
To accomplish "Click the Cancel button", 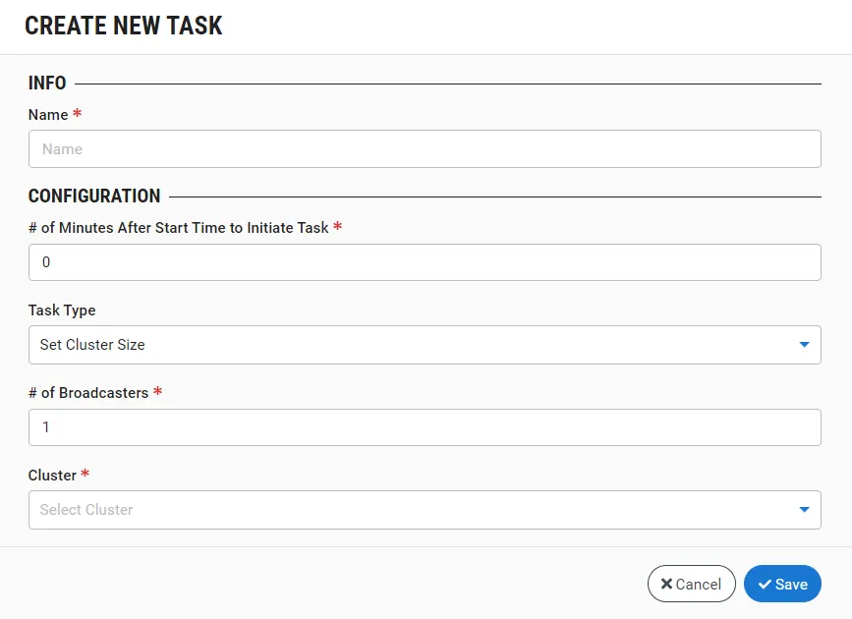I will point(691,584).
